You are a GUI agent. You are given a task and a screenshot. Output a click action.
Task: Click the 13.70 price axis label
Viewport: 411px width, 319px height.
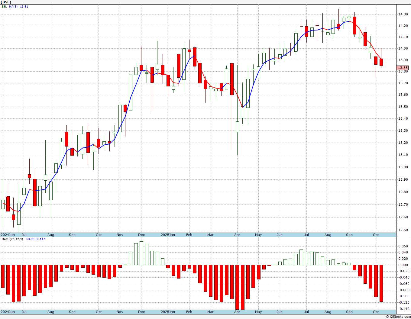coord(403,83)
